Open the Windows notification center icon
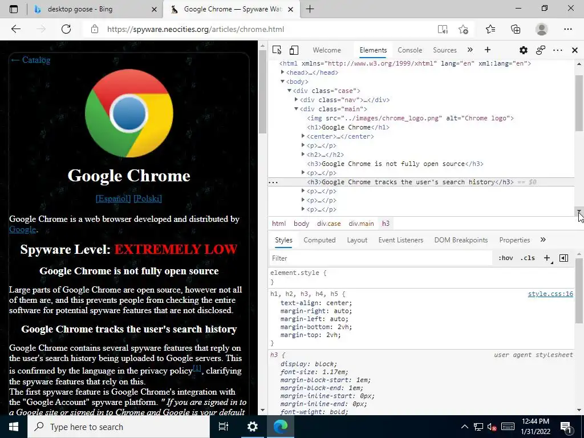The width and height of the screenshot is (584, 438). (x=566, y=427)
